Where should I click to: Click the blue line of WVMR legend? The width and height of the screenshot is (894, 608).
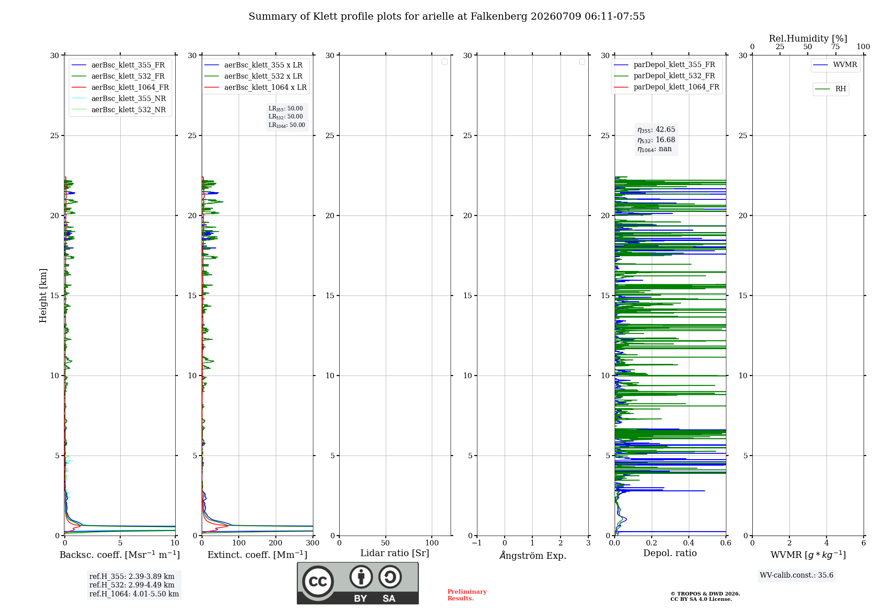click(x=821, y=65)
